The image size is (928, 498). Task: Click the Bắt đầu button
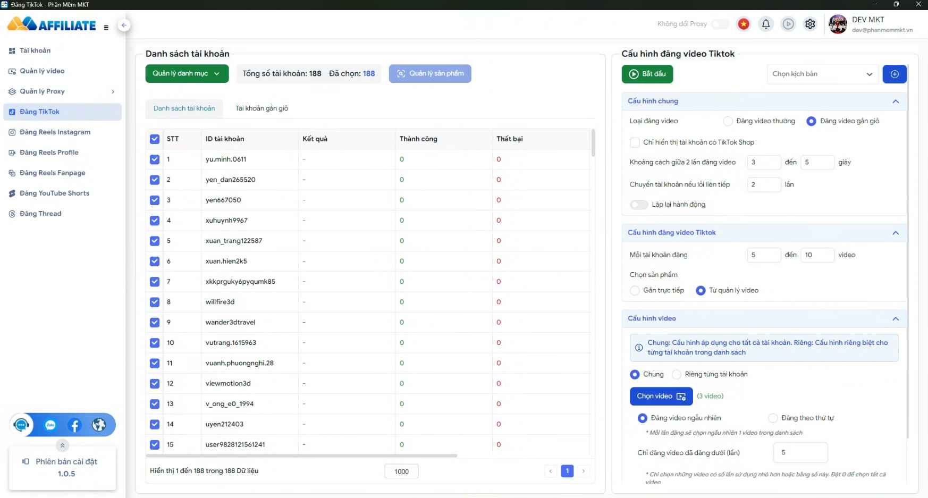pyautogui.click(x=647, y=74)
